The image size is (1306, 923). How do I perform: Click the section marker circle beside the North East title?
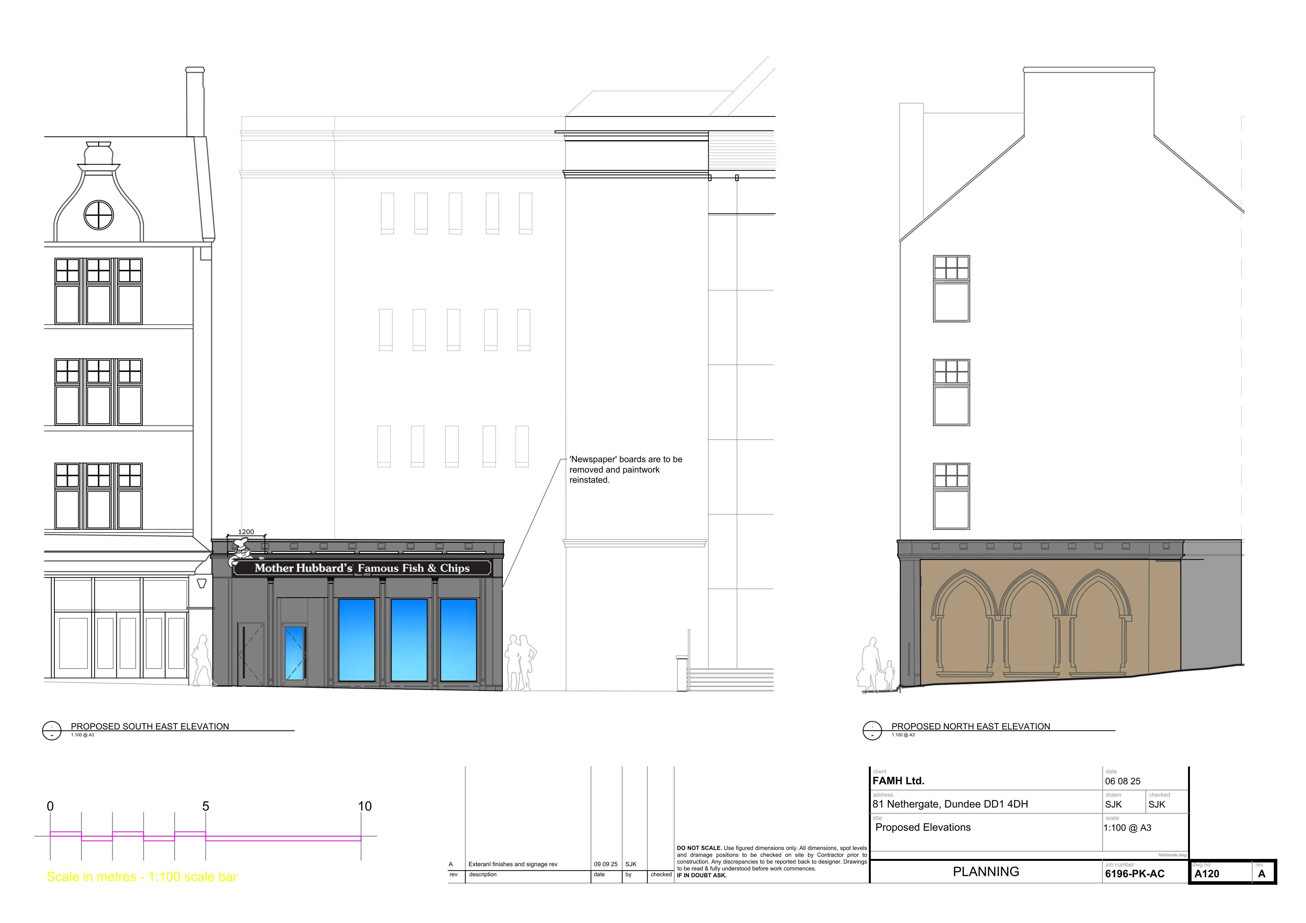point(872,731)
